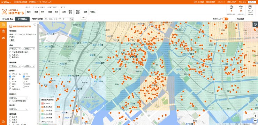This screenshot has width=258, height=125.
Task: Click the flood risk help question icon
Action: coord(52,122)
